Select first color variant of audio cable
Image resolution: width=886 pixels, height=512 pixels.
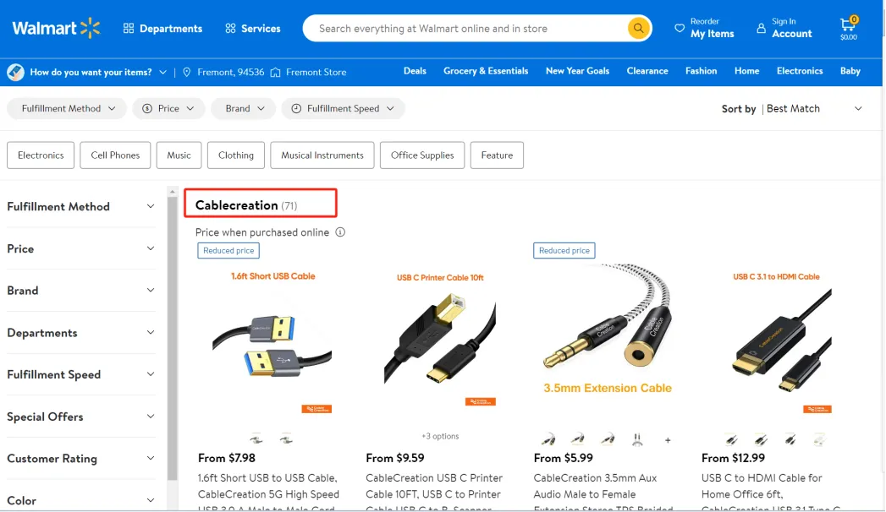pos(548,439)
